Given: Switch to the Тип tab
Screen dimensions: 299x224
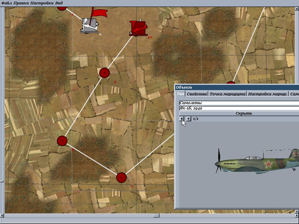Looking at the screenshot, I should pyautogui.click(x=180, y=94).
